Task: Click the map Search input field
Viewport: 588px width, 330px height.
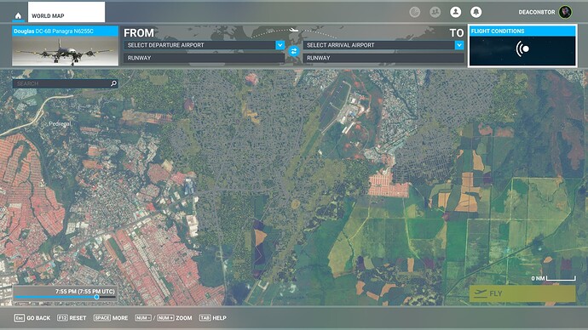Action: [x=61, y=83]
